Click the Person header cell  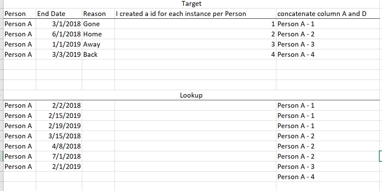click(x=15, y=14)
